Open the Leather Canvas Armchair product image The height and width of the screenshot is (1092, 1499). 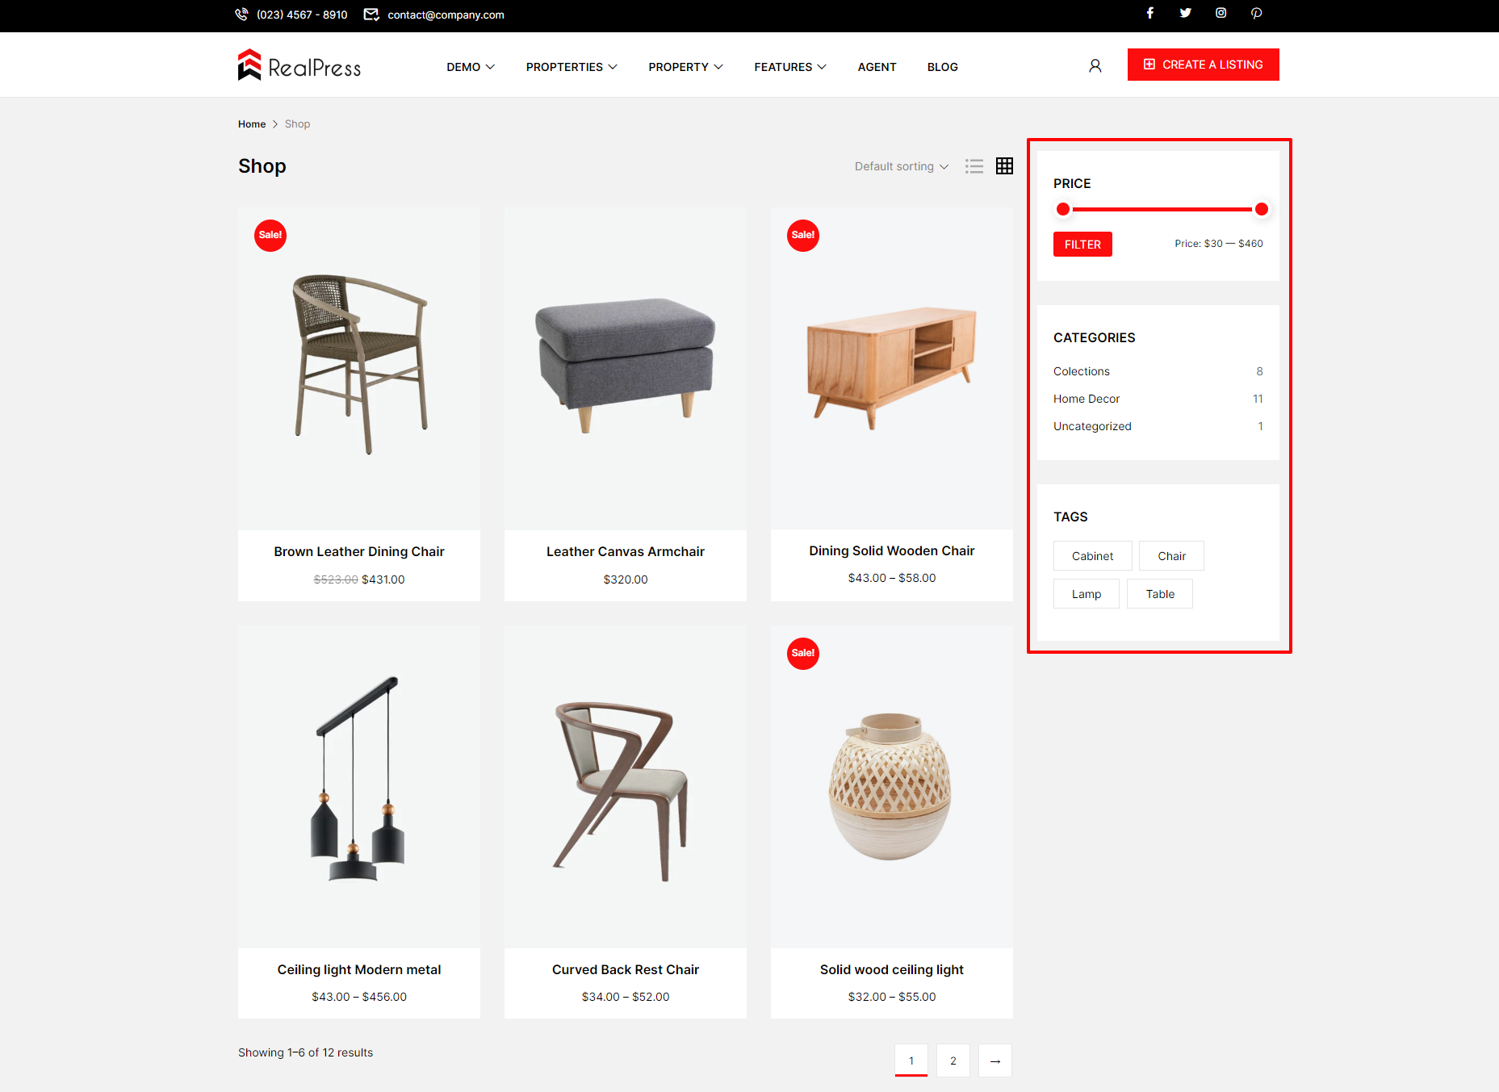pyautogui.click(x=626, y=369)
